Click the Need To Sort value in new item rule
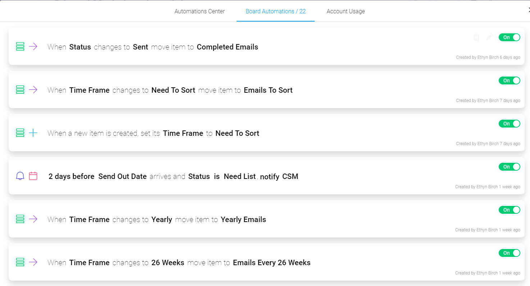This screenshot has width=530, height=286. (237, 133)
